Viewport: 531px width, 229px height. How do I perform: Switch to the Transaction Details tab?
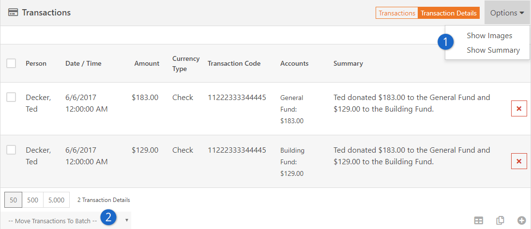click(449, 13)
